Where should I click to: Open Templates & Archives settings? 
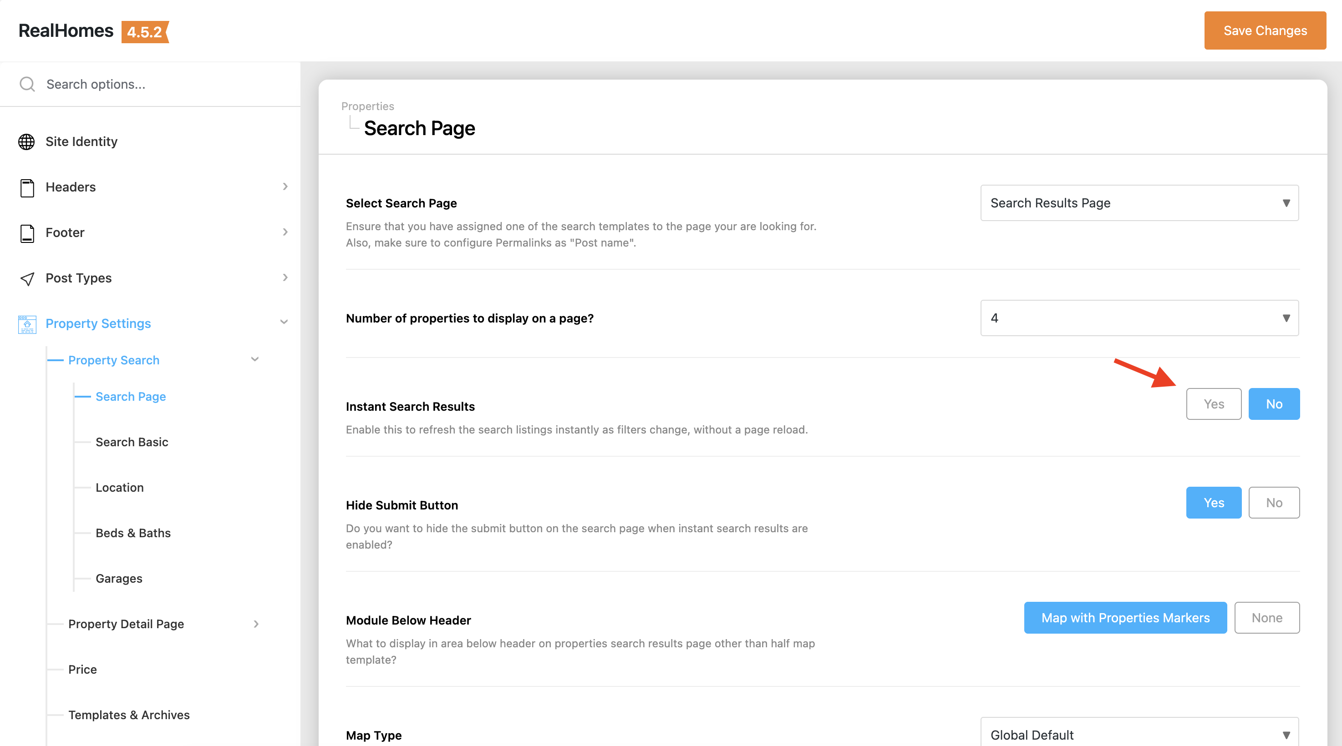tap(129, 715)
